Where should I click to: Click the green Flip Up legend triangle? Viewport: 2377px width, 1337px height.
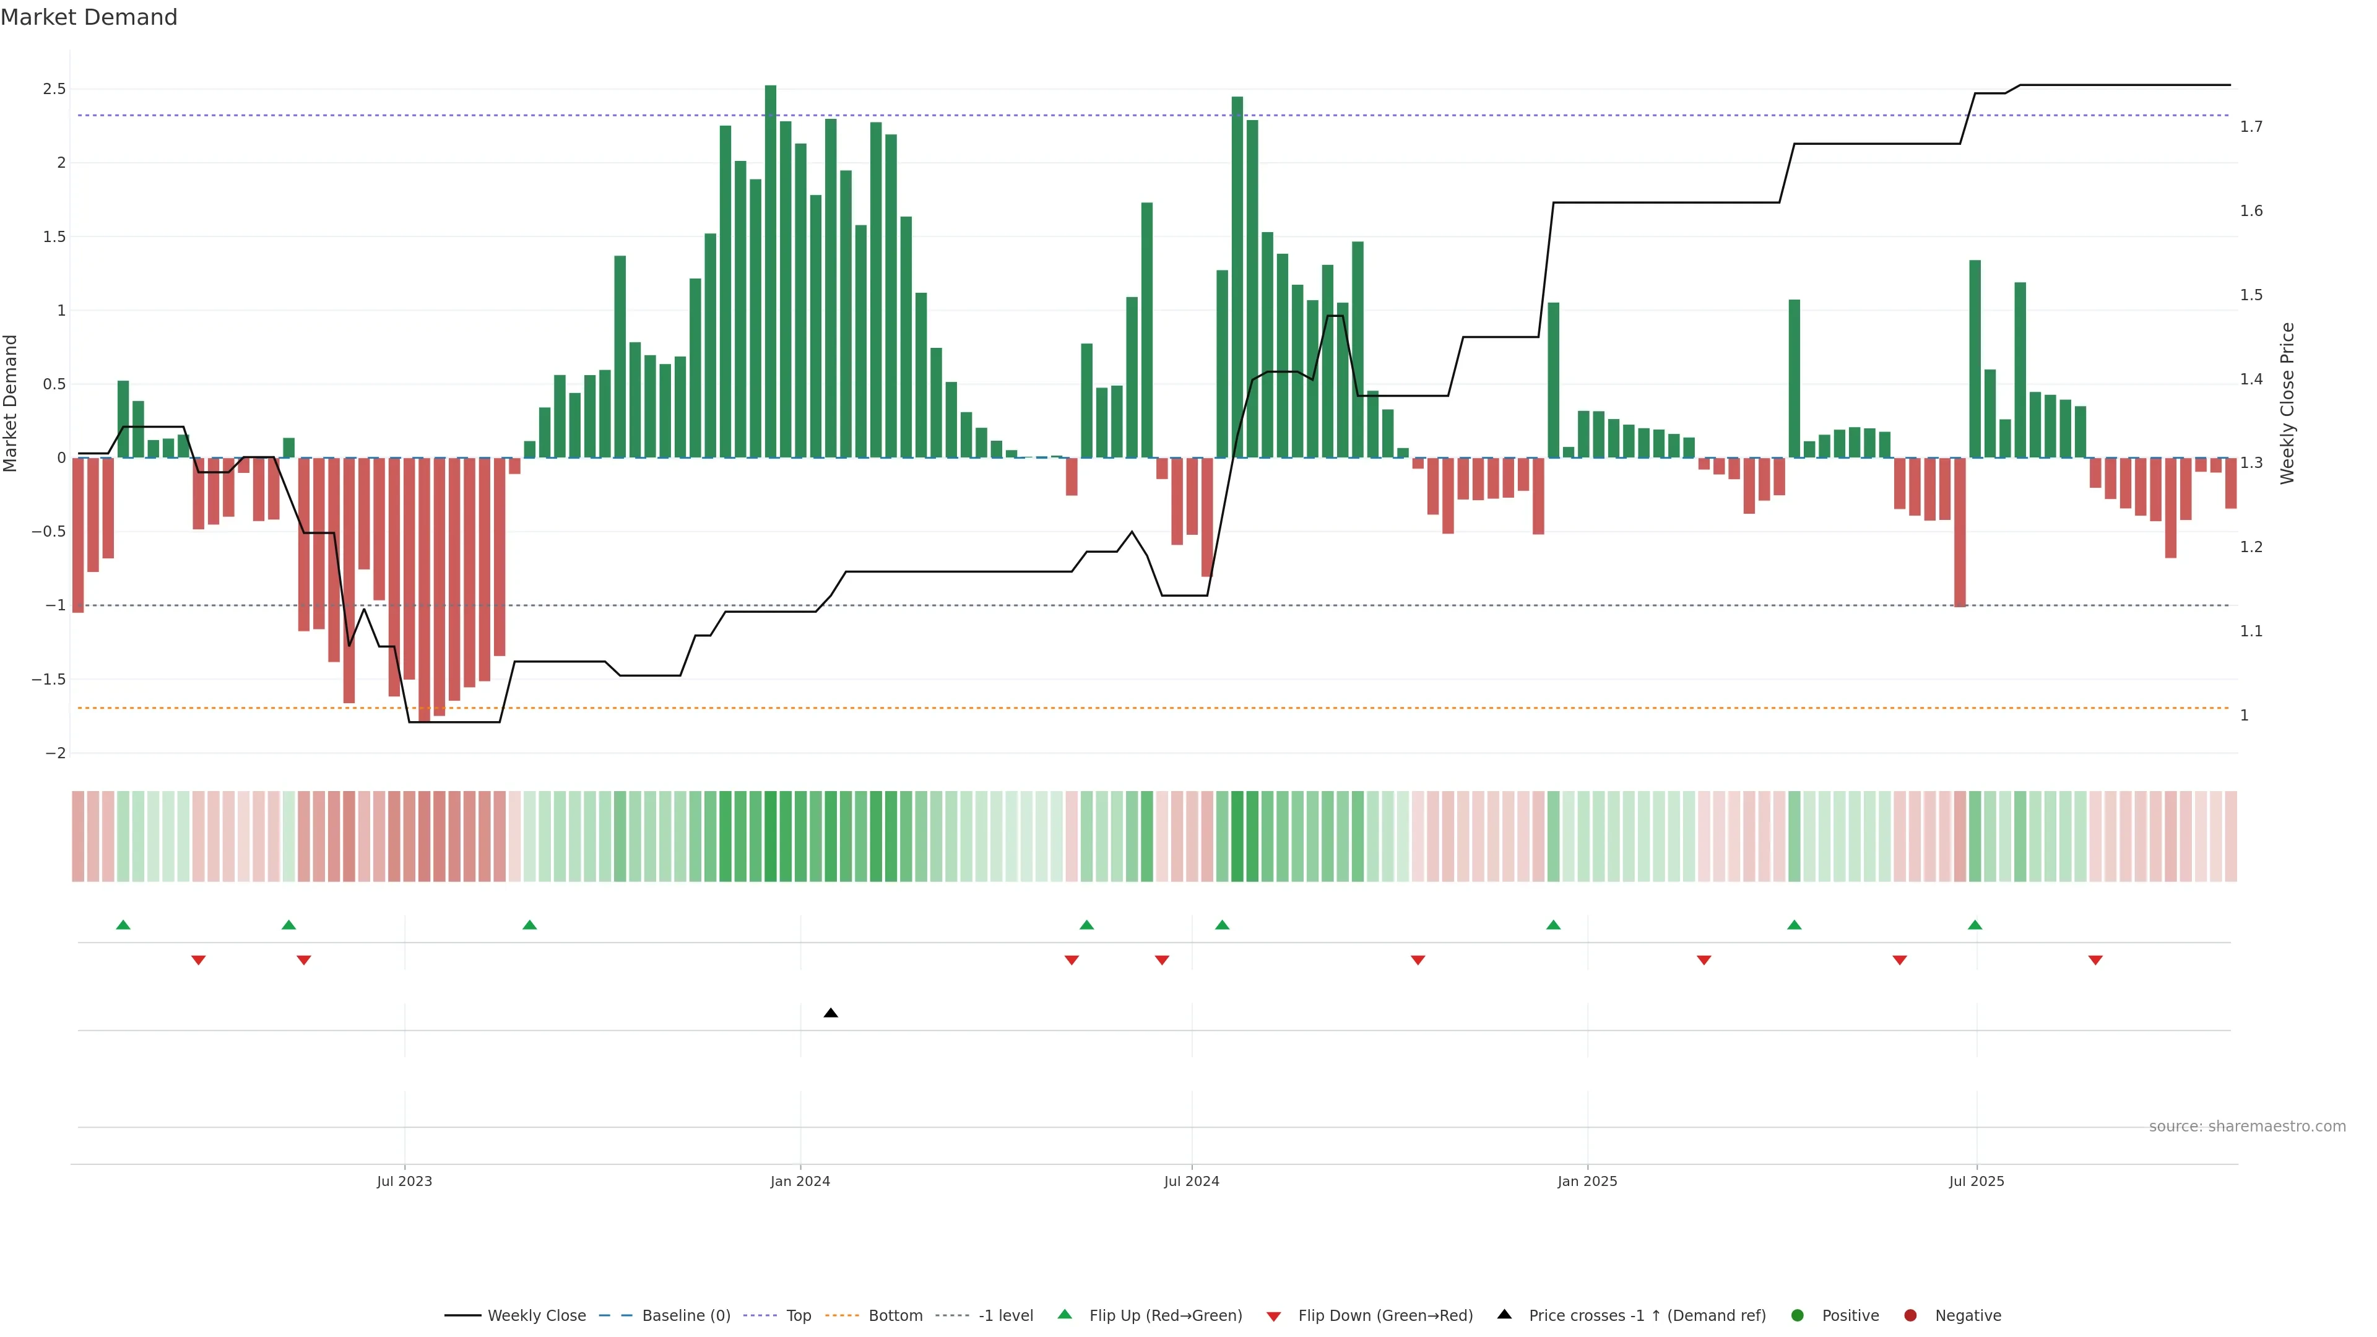click(x=1065, y=1315)
